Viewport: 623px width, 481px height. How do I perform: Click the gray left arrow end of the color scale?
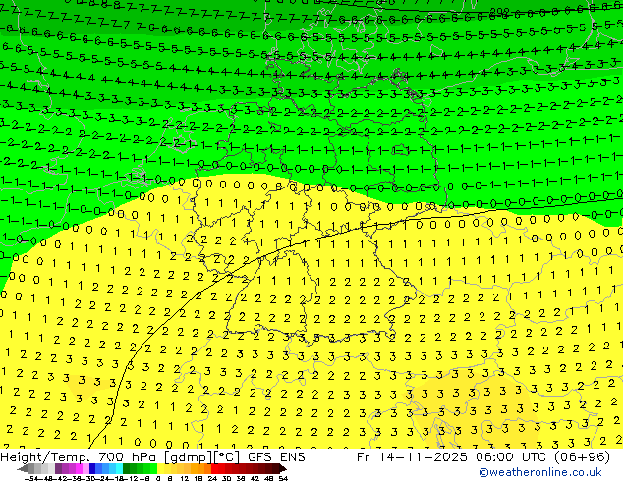[23, 468]
